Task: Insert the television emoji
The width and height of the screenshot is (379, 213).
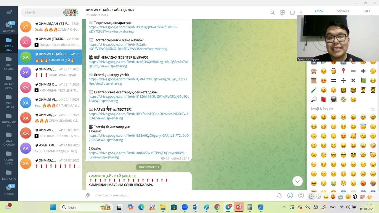Action: click(333, 99)
